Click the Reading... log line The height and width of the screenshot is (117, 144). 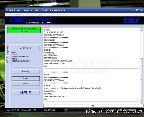[x=49, y=94]
